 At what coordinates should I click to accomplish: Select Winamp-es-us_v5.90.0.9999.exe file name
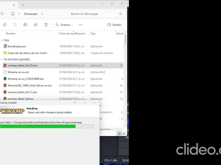26,79
